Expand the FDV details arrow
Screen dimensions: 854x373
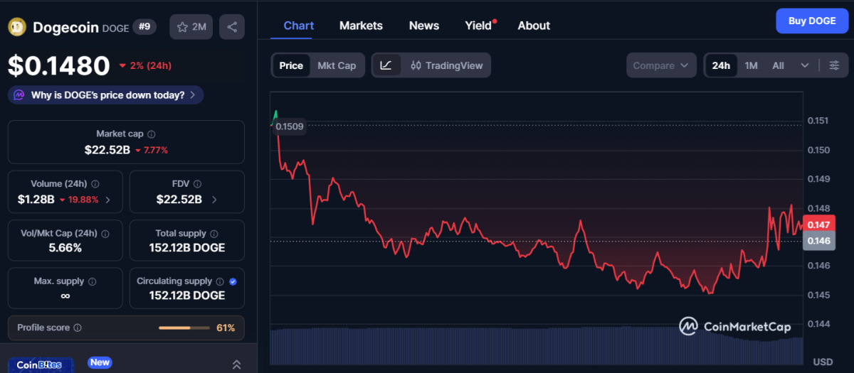[214, 200]
